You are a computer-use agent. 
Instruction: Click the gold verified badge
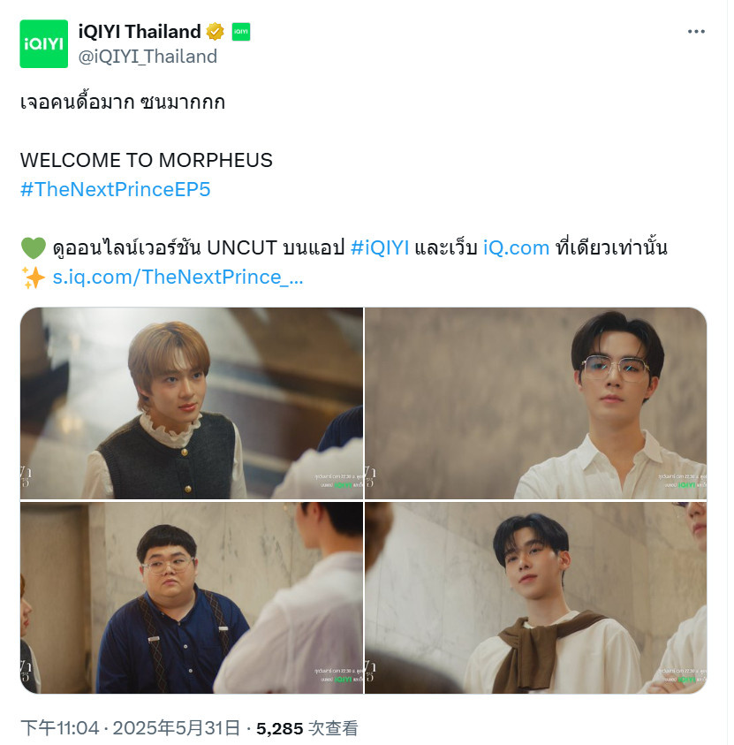(x=215, y=32)
